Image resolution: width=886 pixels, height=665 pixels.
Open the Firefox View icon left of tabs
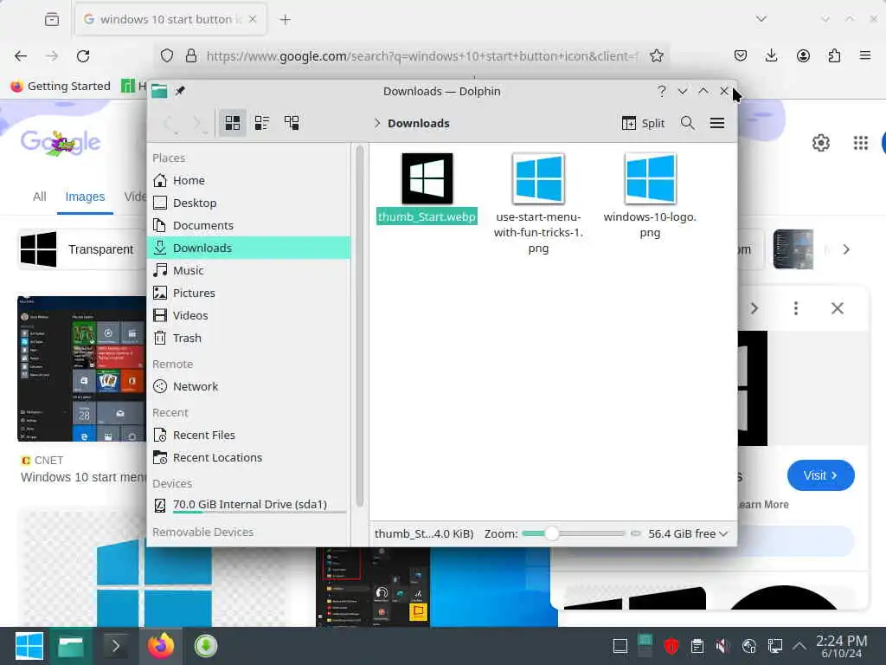click(x=52, y=19)
